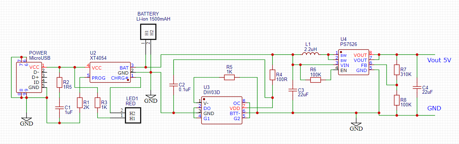Select resistor R5 1K
Image resolution: width=459 pixels, height=144 pixels.
click(x=229, y=77)
